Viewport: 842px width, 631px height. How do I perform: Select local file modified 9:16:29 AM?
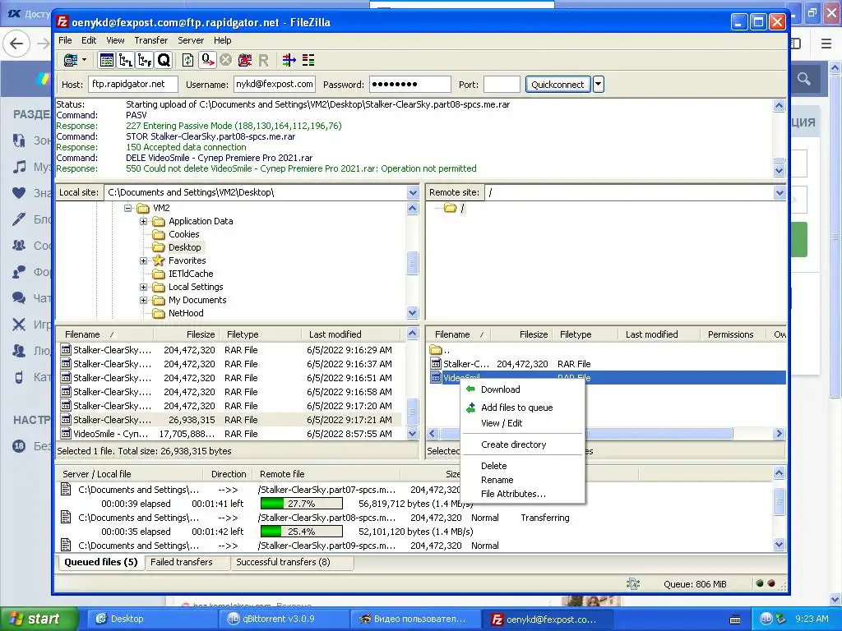tap(229, 350)
